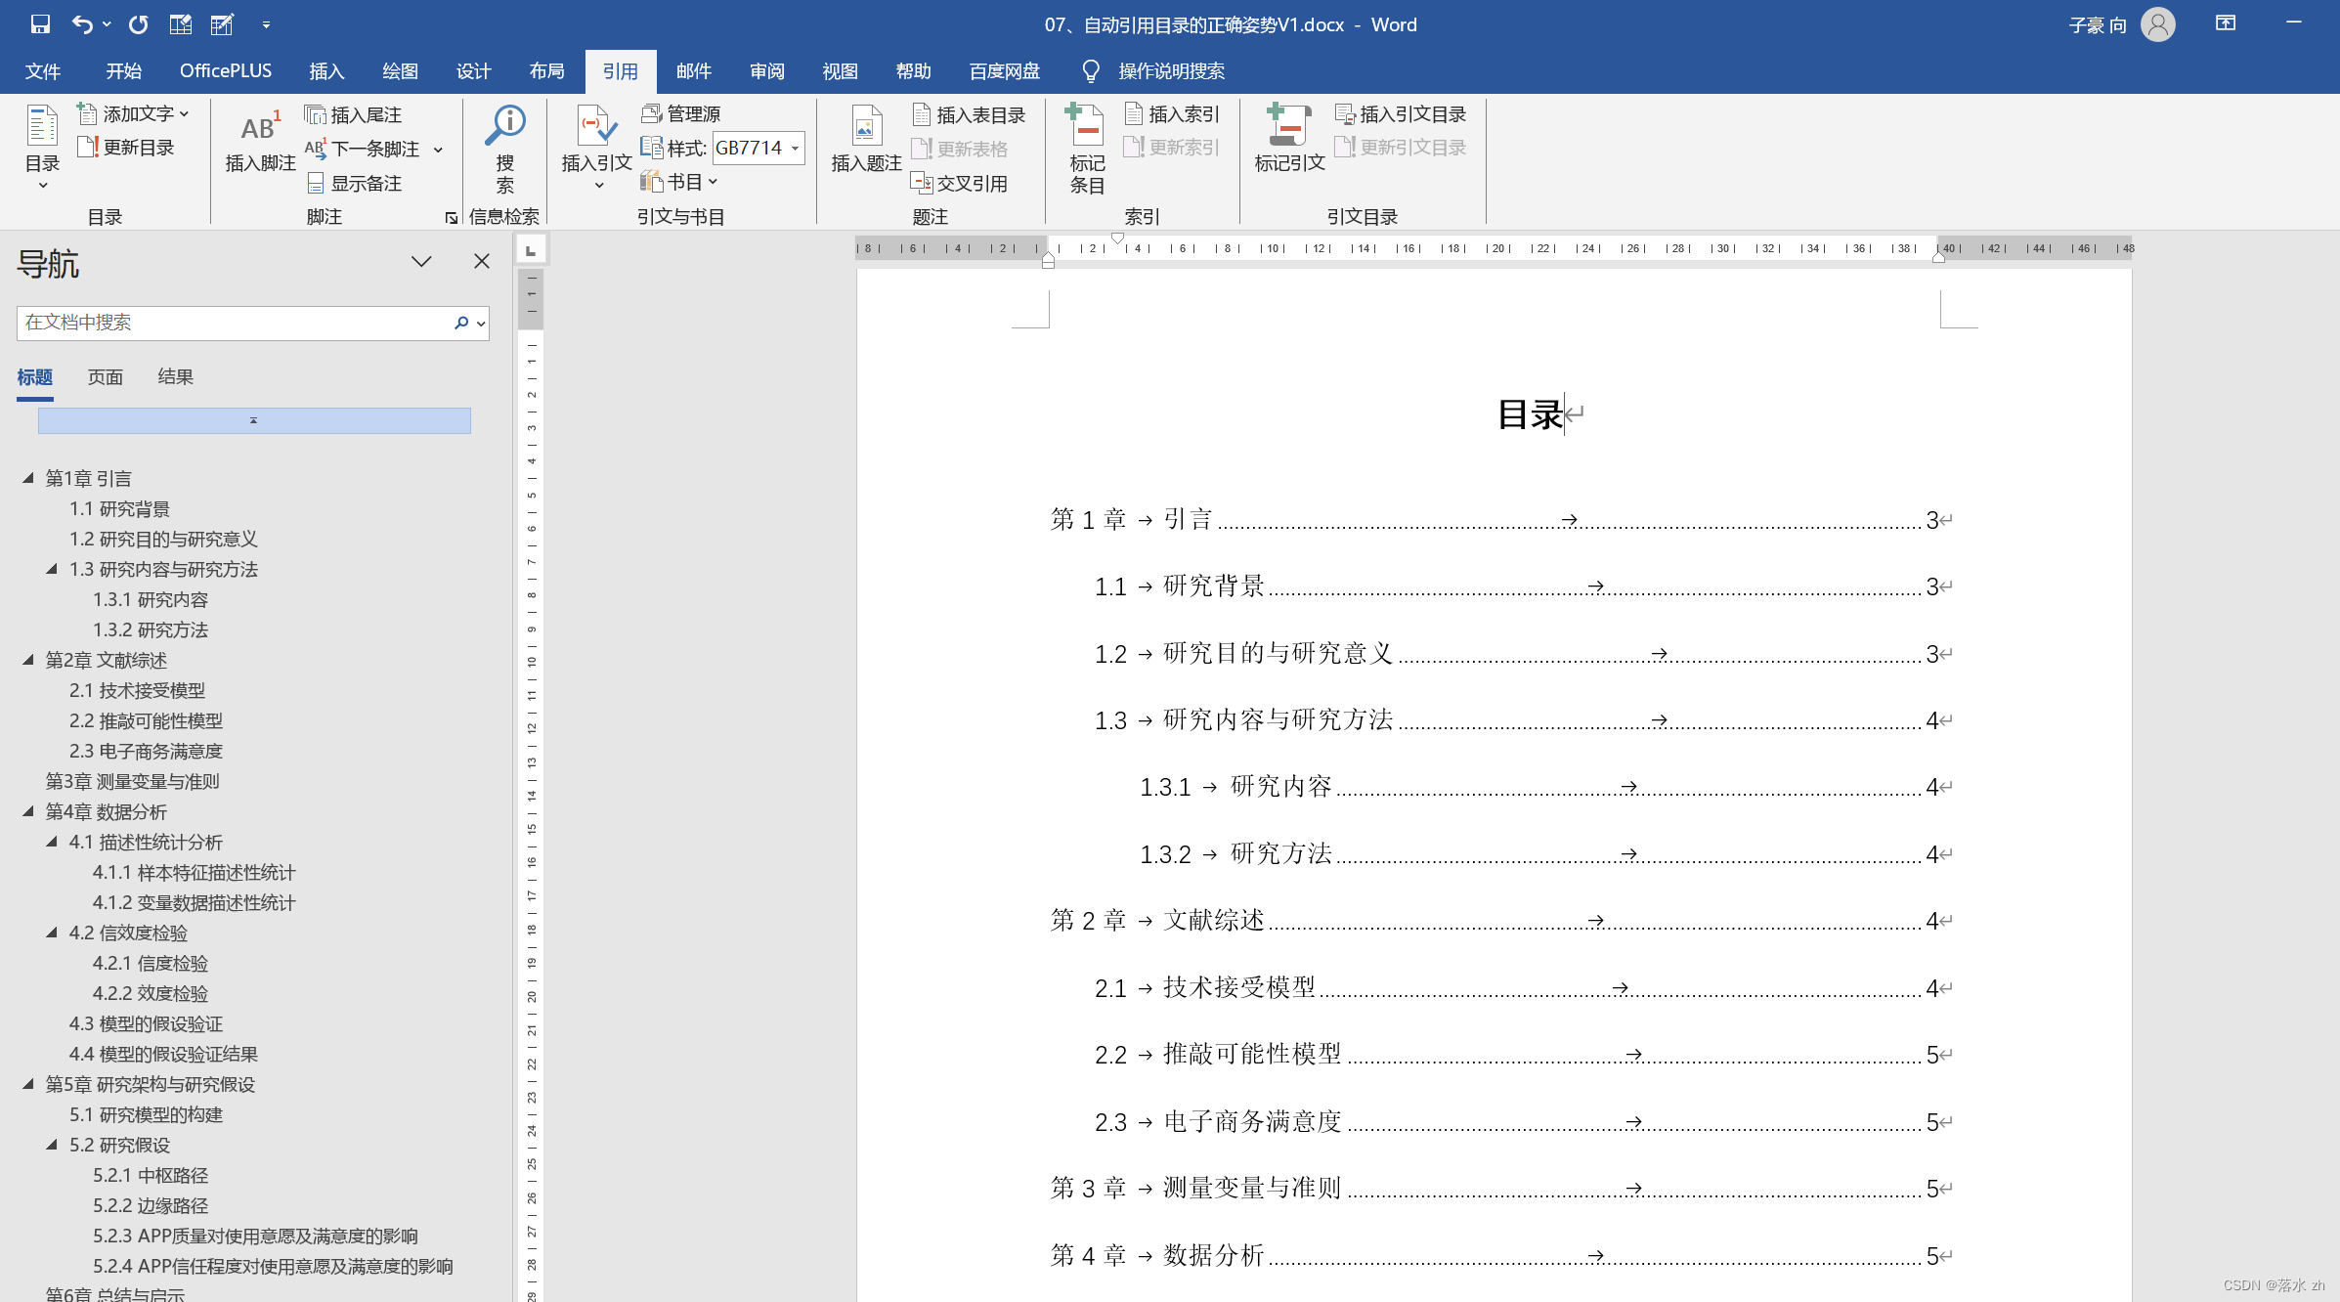Image resolution: width=2340 pixels, height=1302 pixels.
Task: Switch to the 审阅 (Review) tab
Action: (766, 71)
